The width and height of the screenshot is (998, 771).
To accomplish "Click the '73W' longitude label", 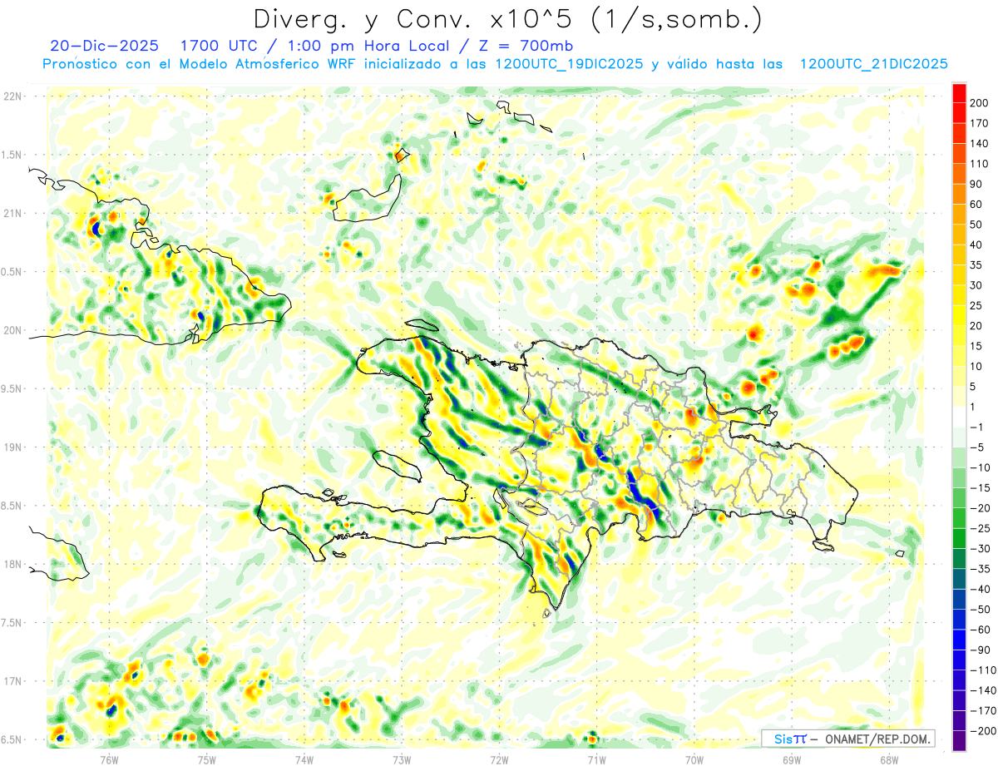I will pyautogui.click(x=402, y=760).
